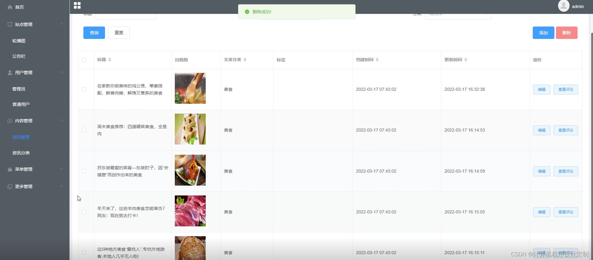The width and height of the screenshot is (593, 260).
Task: Sort table by 文章分类 arrows
Action: (x=245, y=60)
